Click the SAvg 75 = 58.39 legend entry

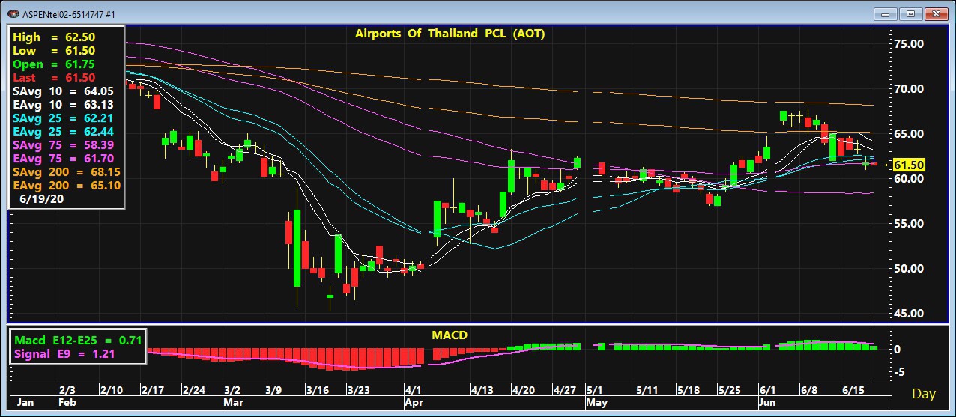point(63,144)
